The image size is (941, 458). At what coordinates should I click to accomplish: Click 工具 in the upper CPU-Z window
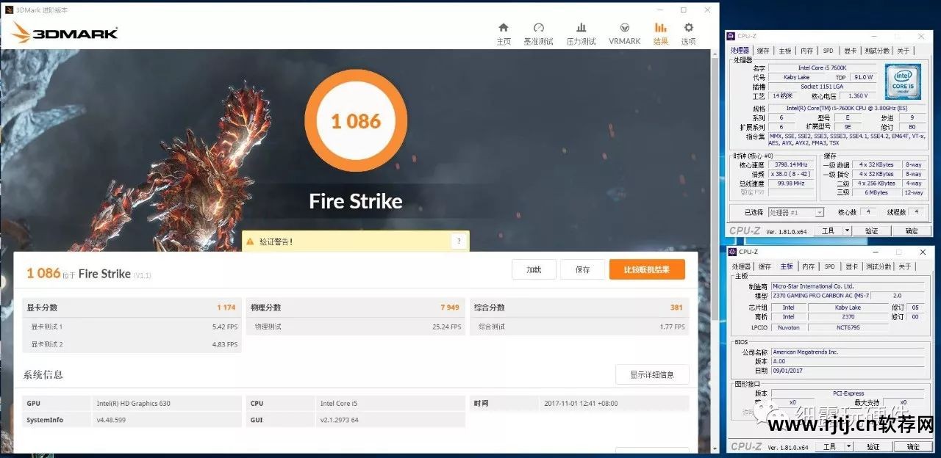click(x=828, y=230)
